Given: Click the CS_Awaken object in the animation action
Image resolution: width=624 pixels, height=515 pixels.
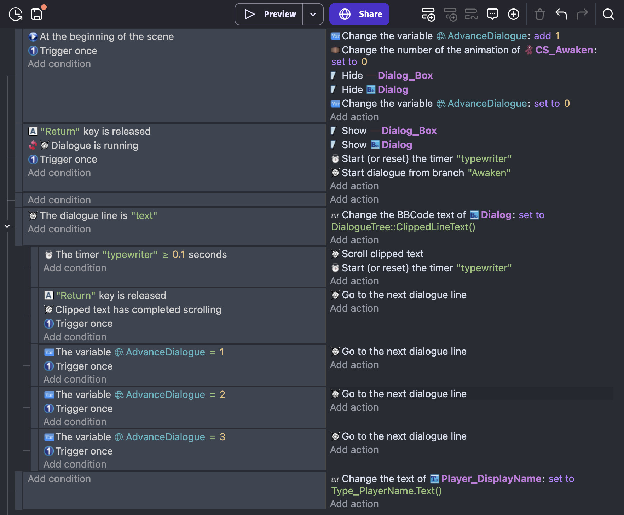Looking at the screenshot, I should tap(564, 50).
